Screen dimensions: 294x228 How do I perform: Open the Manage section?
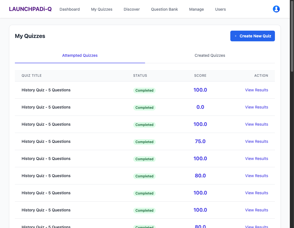(196, 9)
